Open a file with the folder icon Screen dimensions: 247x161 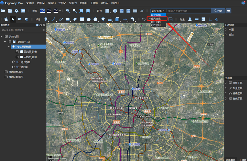(x=3, y=11)
